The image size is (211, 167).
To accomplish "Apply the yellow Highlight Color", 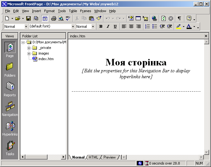I will click(178, 26).
